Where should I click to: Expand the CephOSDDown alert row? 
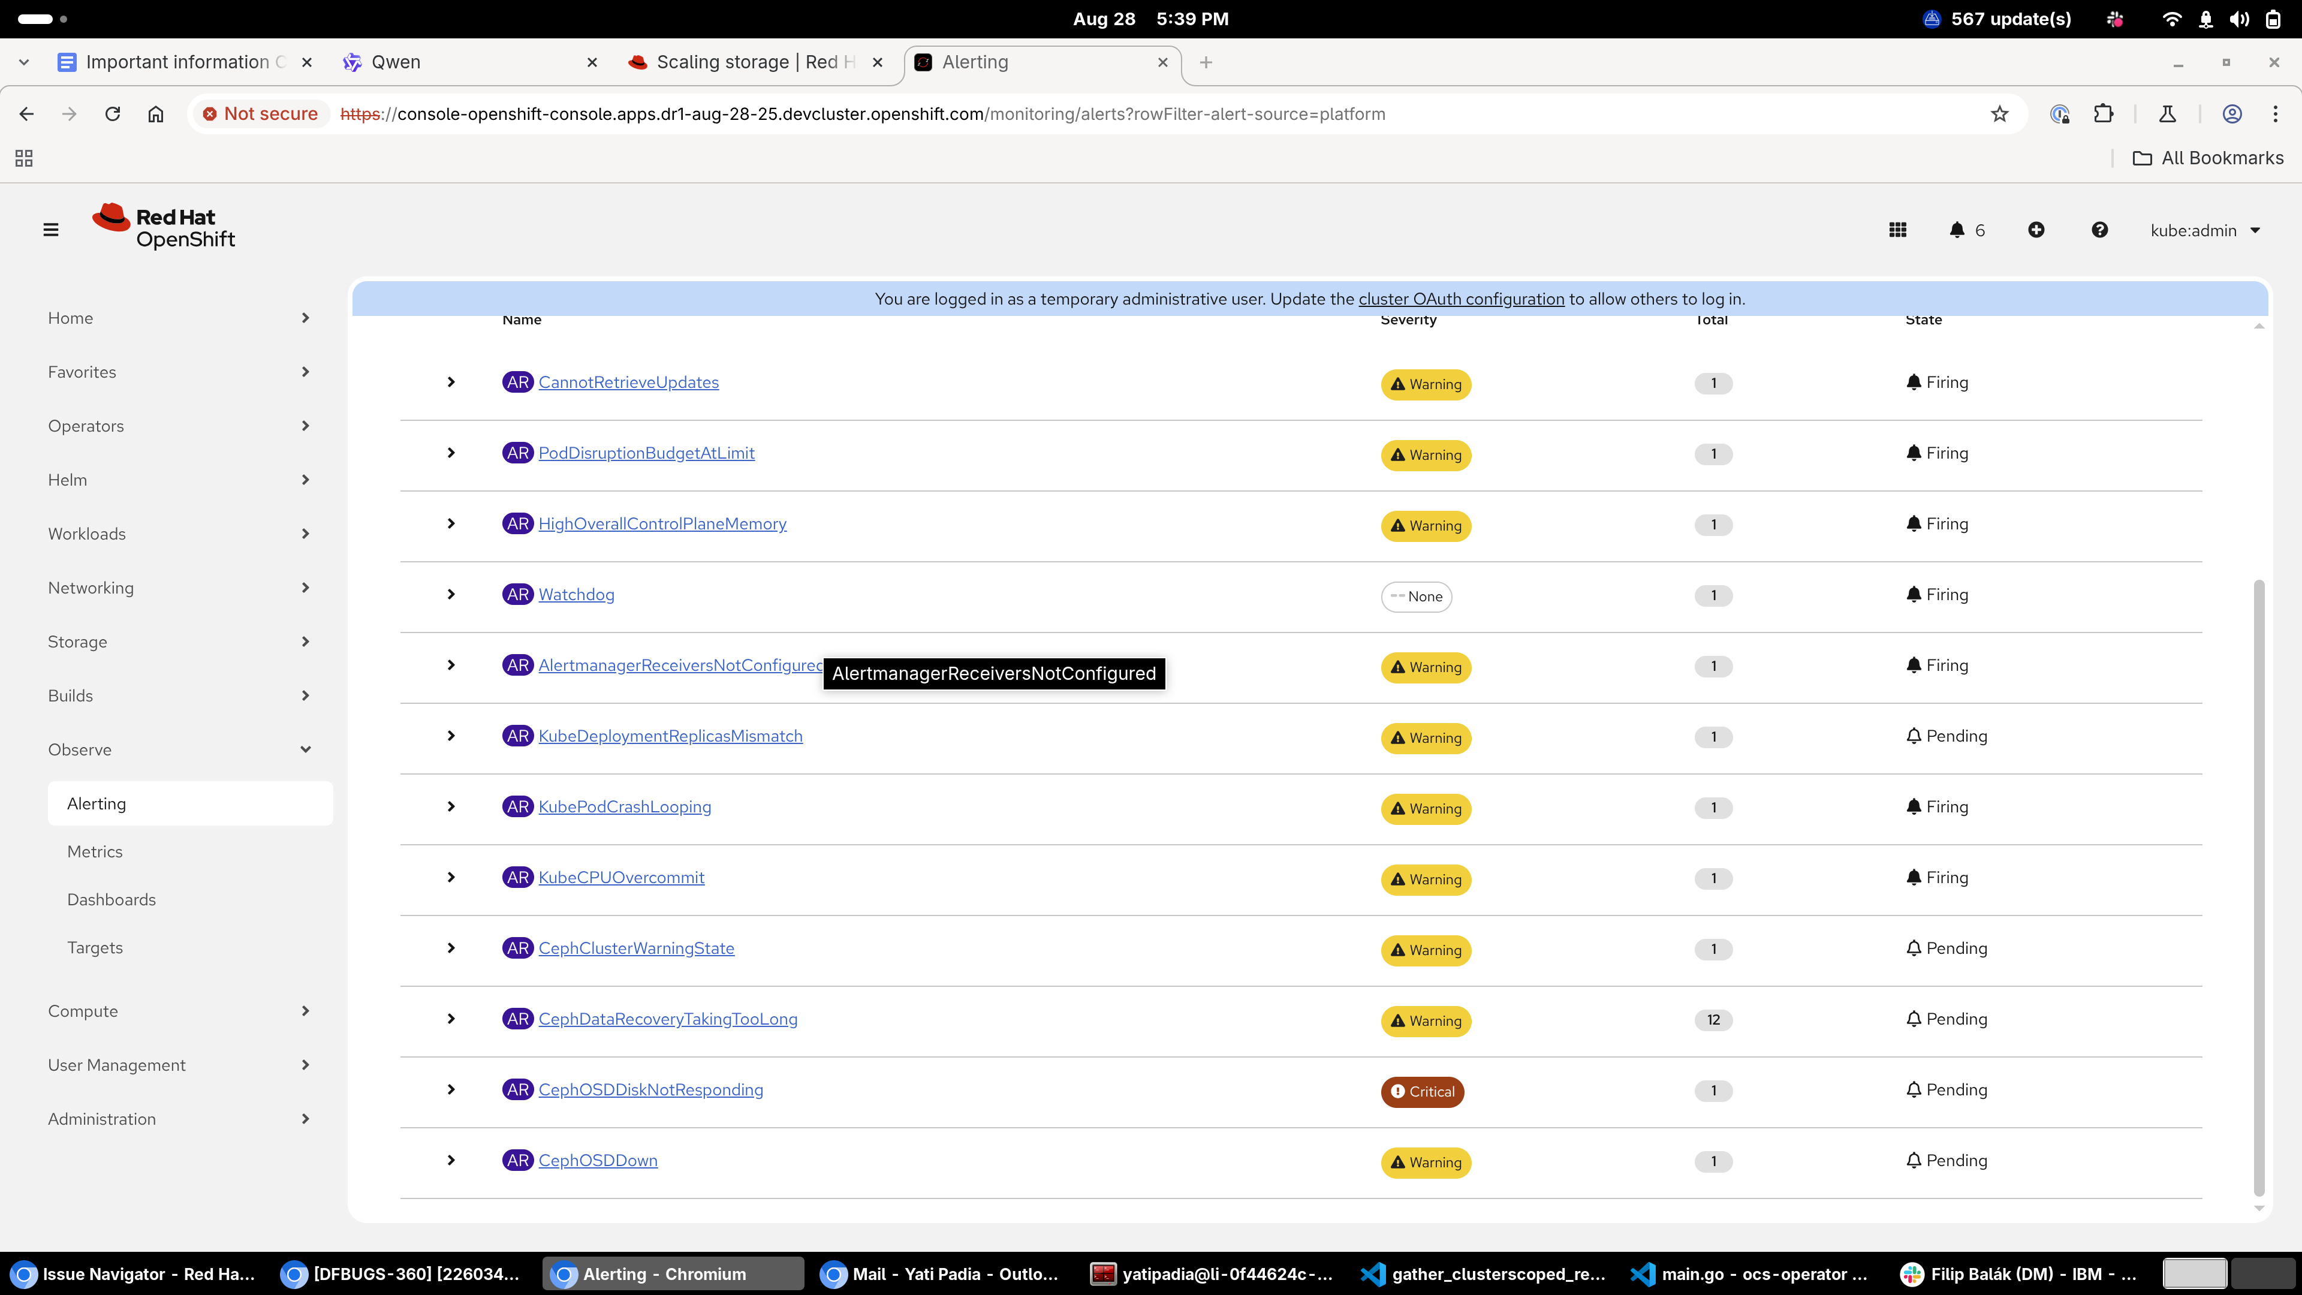click(x=451, y=1160)
